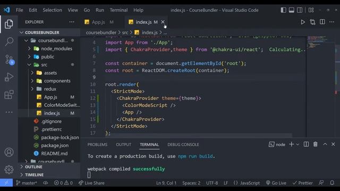Viewport: 340px width, 191px height.
Task: Change end of line sequence LF
Action: point(226,183)
